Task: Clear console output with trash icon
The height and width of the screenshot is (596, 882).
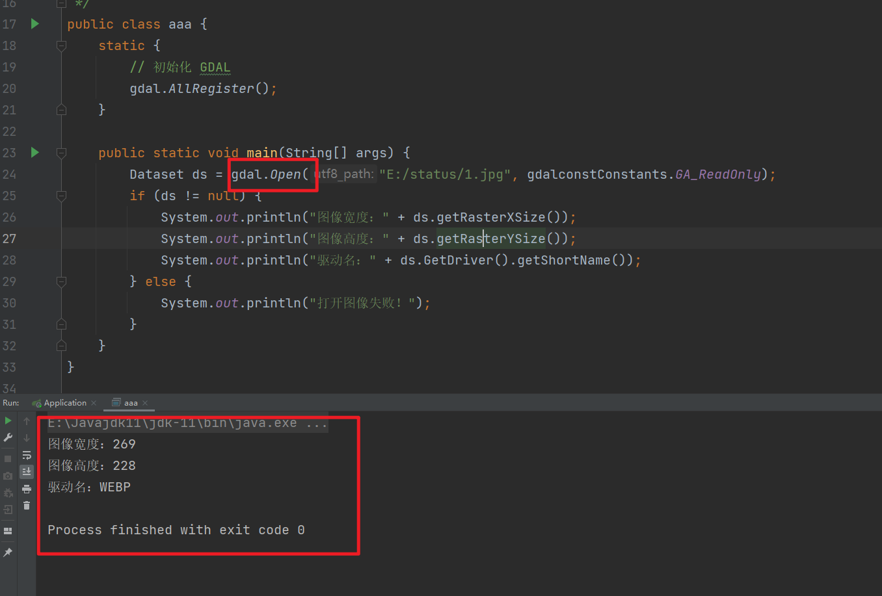Action: click(27, 507)
